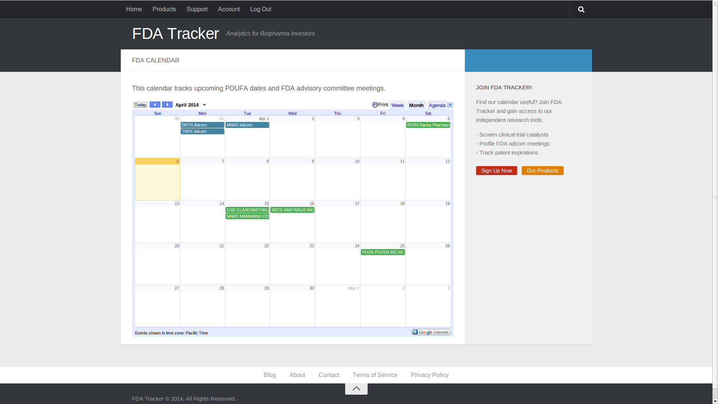Open POZN POZEN INC event

point(383,252)
